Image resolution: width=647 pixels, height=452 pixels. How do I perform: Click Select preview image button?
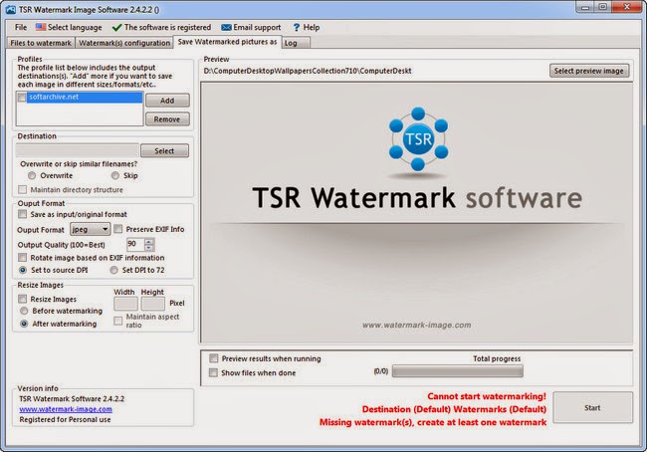click(589, 71)
